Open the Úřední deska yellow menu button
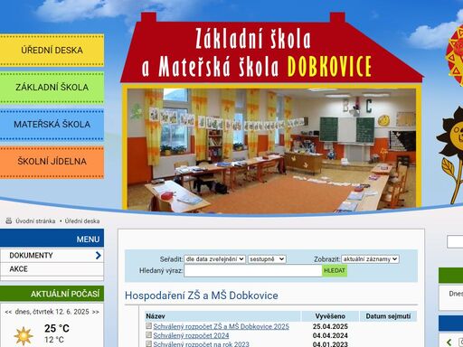 click(x=52, y=50)
